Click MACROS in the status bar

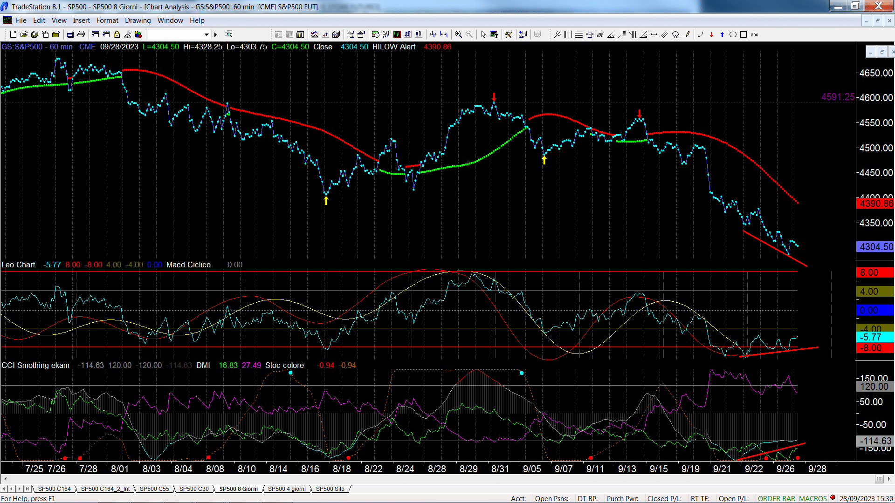point(813,498)
